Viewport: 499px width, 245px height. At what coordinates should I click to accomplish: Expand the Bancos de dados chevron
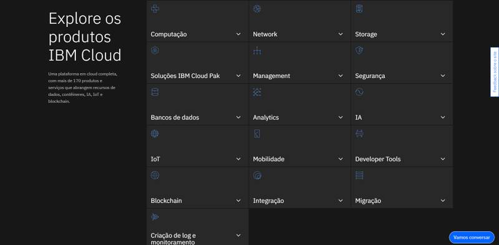pyautogui.click(x=238, y=117)
